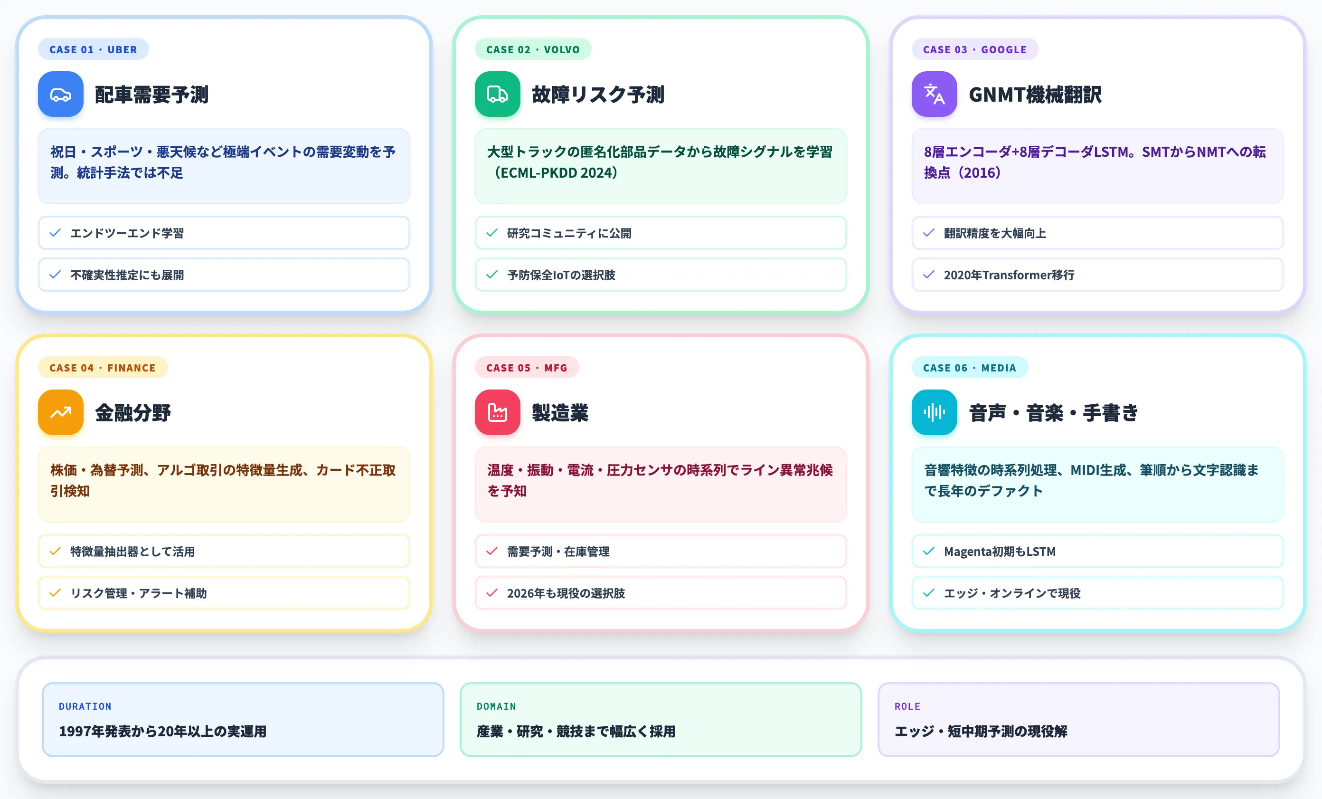Click the checkmark next to 2026年も現役の選択肢

point(491,593)
